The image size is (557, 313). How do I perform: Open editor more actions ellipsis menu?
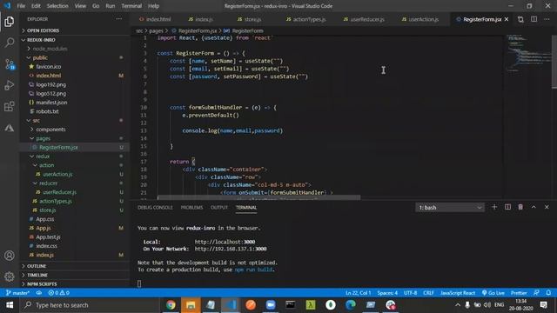coord(547,19)
